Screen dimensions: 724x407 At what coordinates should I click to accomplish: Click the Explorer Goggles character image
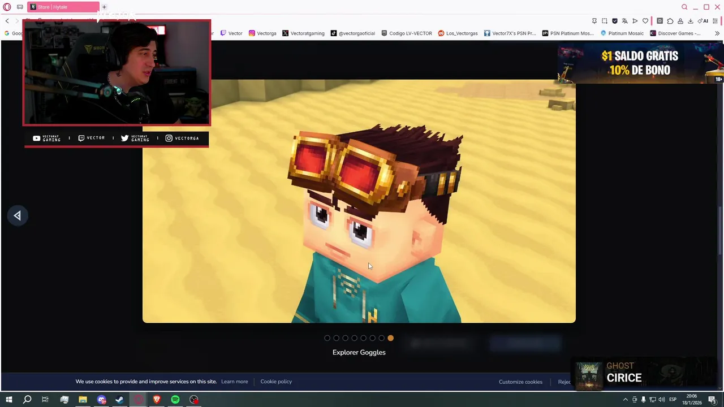click(x=359, y=201)
